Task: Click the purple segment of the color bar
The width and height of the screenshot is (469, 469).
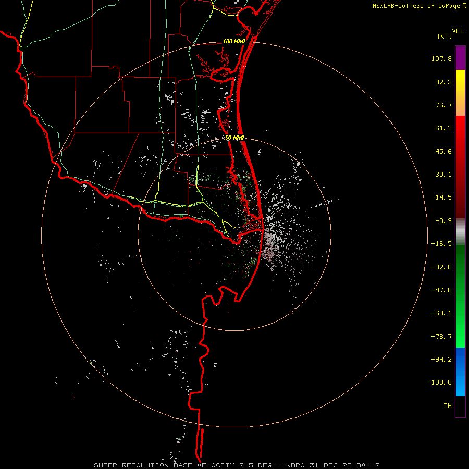Action: click(x=460, y=58)
